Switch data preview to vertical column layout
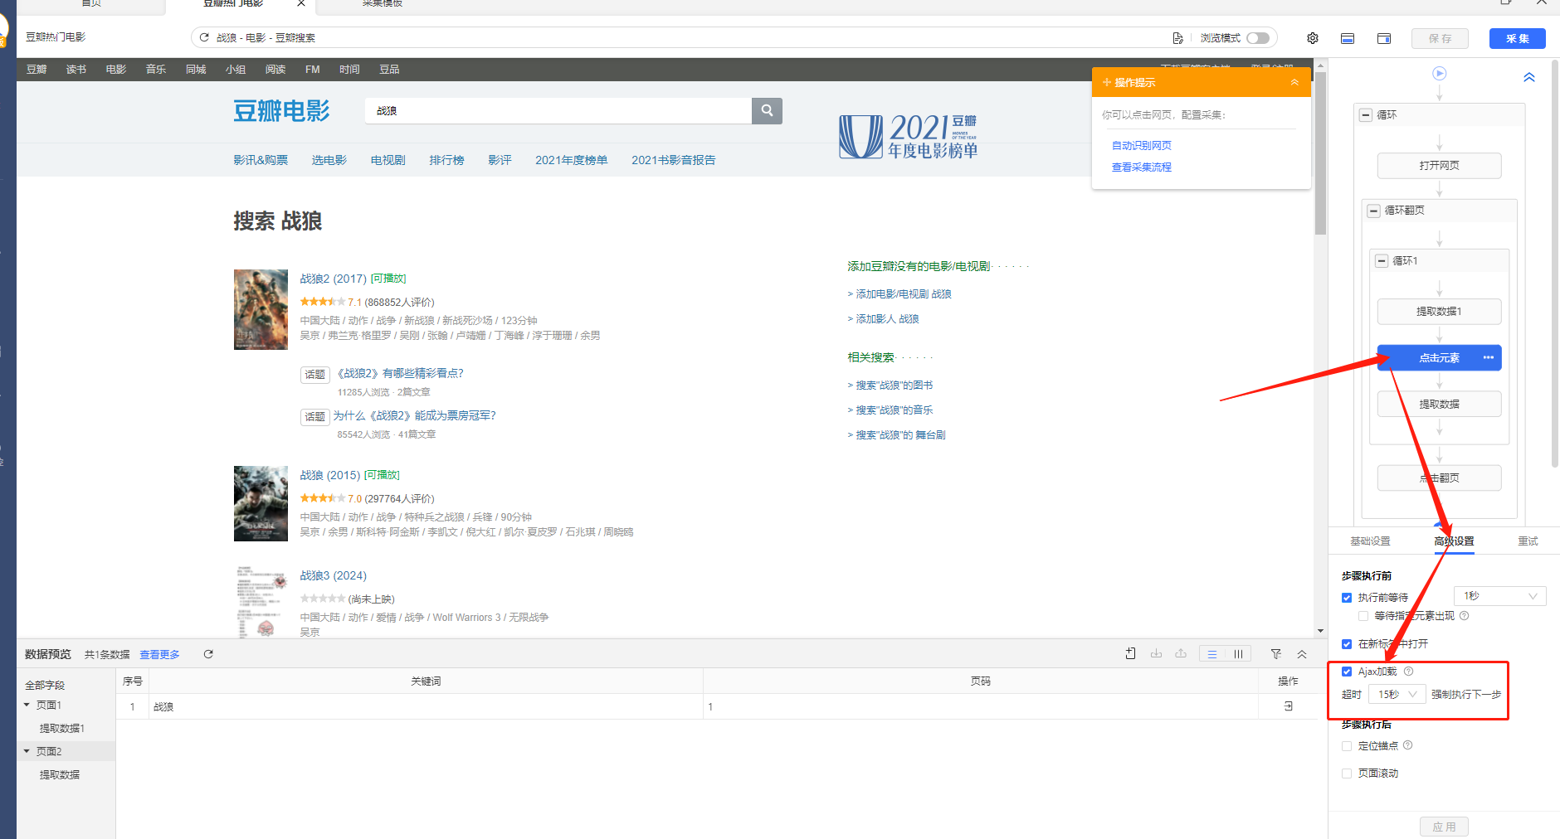Viewport: 1560px width, 839px height. [1237, 654]
